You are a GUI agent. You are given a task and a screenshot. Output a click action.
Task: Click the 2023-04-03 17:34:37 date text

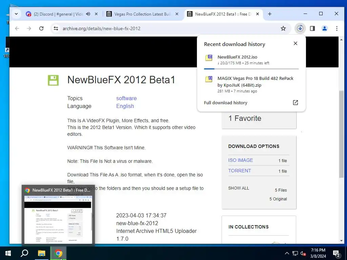coord(141,215)
